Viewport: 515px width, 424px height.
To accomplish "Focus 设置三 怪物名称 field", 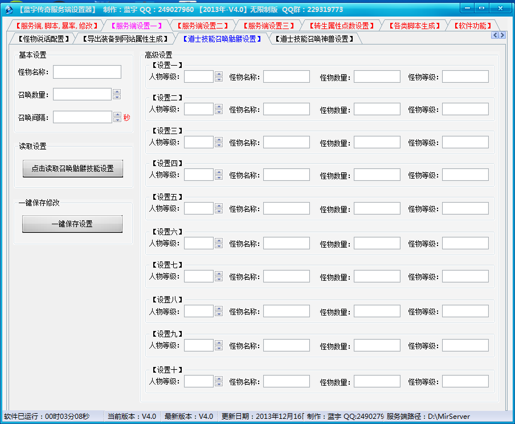I will point(287,142).
